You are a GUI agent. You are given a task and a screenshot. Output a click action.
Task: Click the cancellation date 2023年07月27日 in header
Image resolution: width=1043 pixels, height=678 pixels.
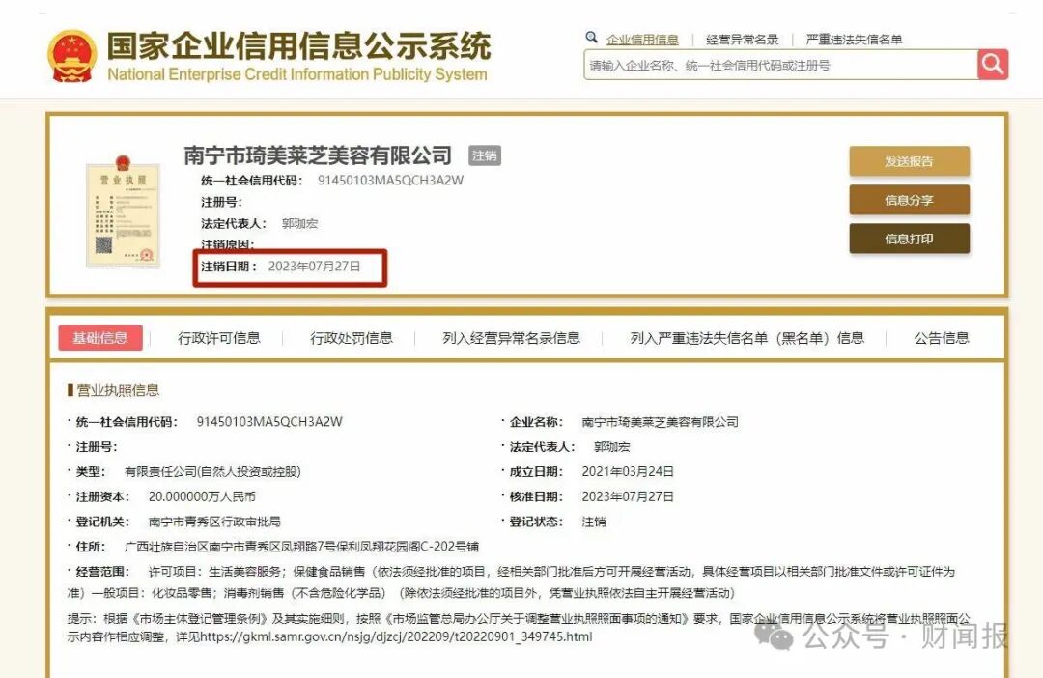tap(314, 267)
